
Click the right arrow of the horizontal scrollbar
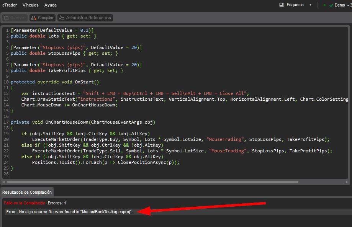[347, 182]
